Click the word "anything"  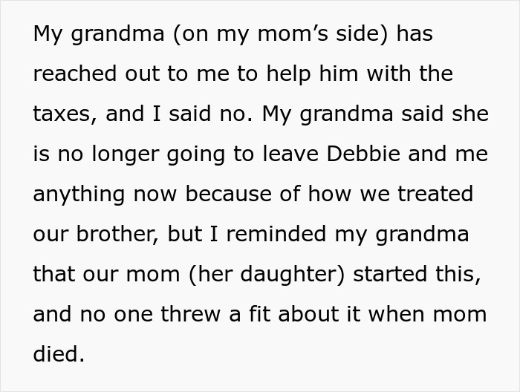click(79, 195)
